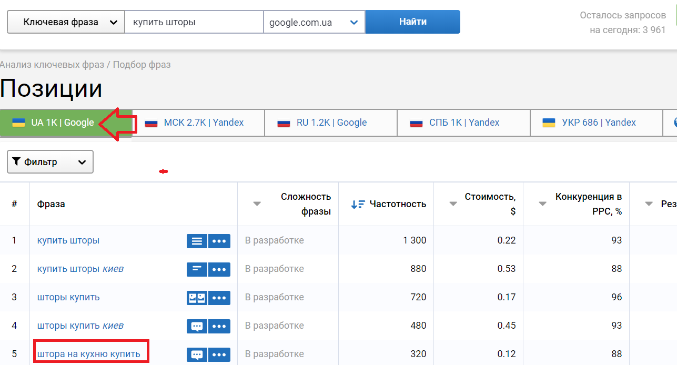Open 'купить шторы киев' phrase link
This screenshot has height=365, width=677.
80,269
